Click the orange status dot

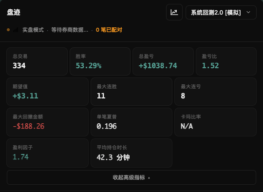[x=8, y=30]
